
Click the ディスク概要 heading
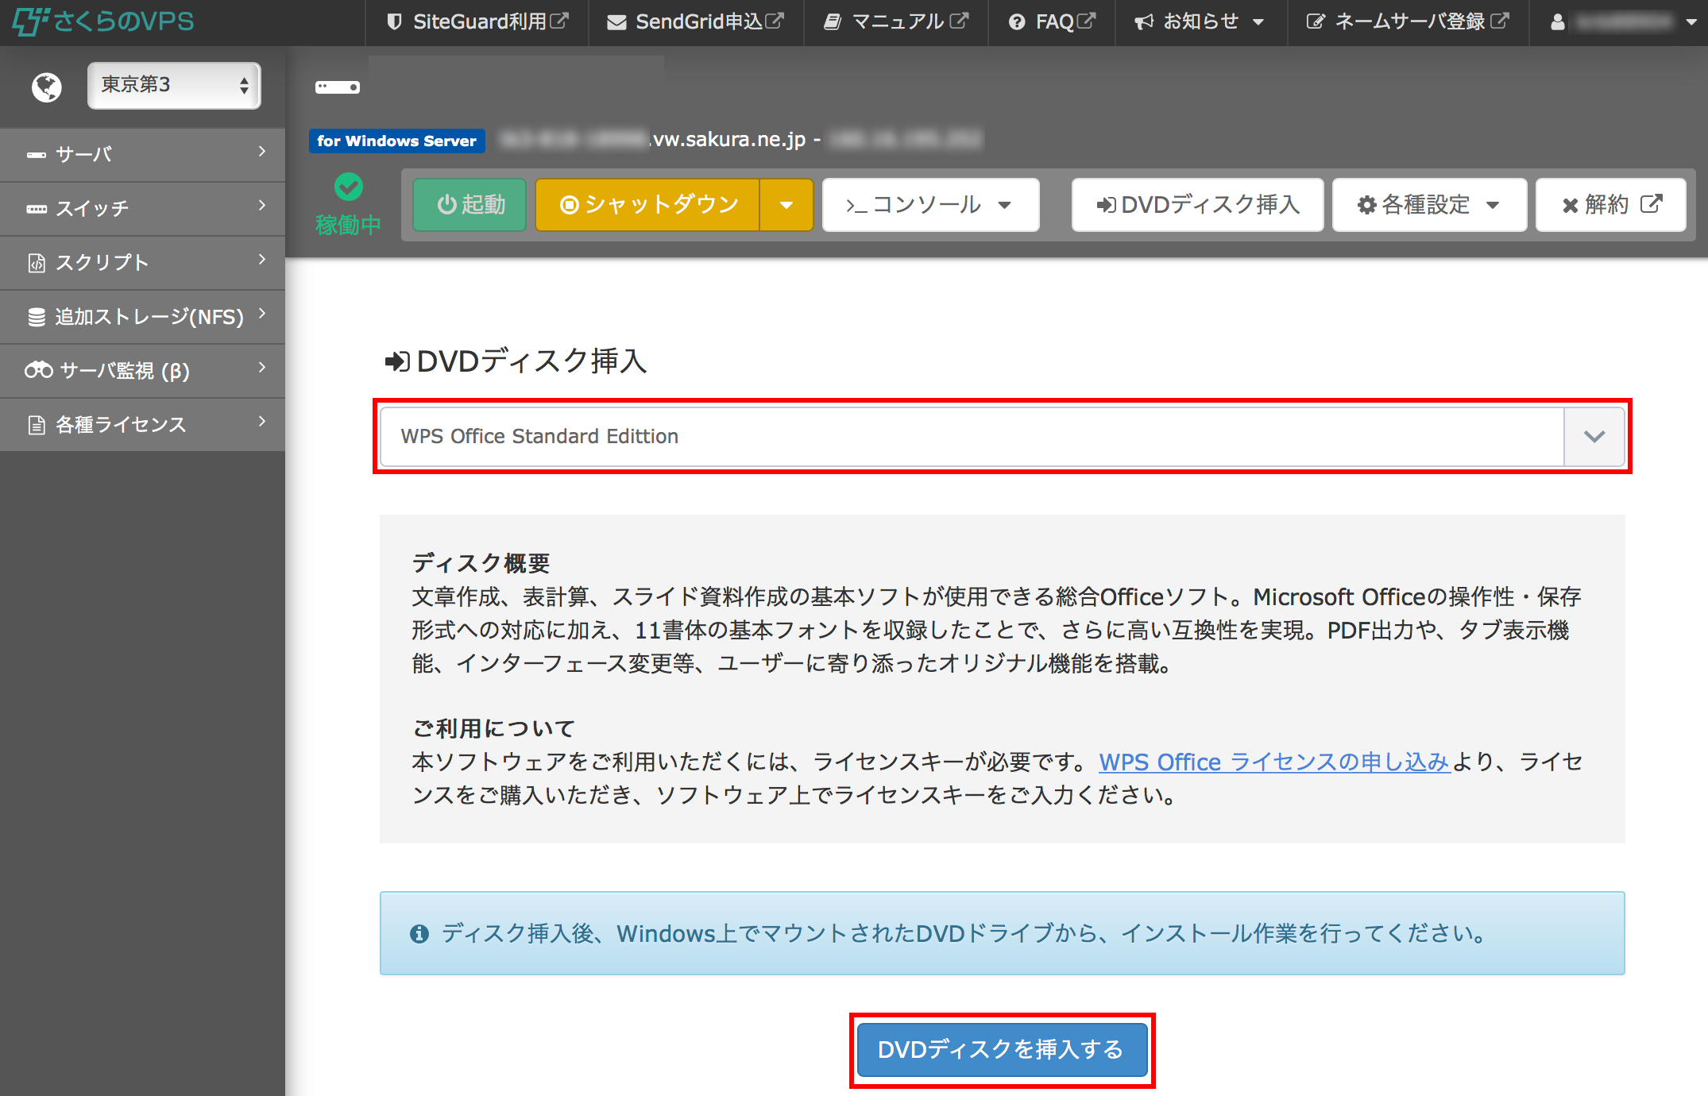(481, 563)
